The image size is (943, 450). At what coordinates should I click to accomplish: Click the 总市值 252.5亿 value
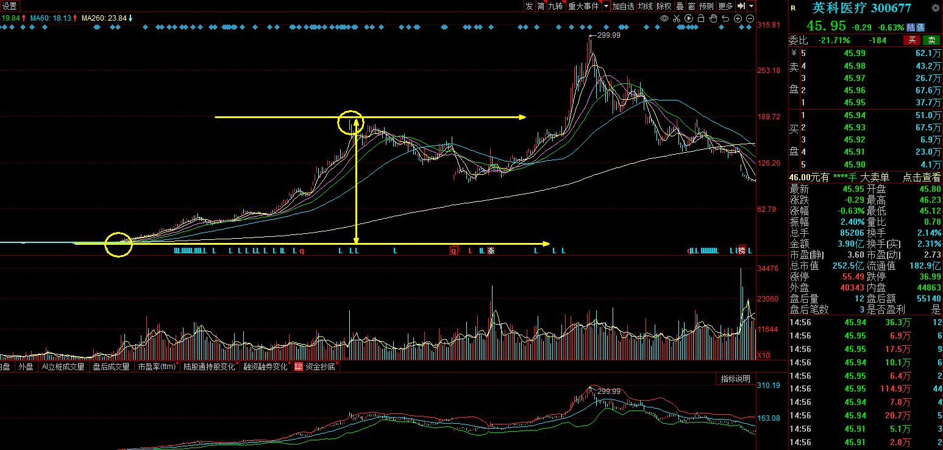[847, 265]
